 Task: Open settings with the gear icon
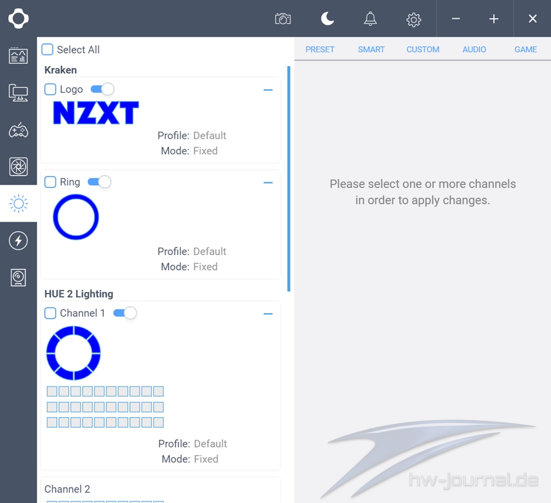(x=414, y=20)
